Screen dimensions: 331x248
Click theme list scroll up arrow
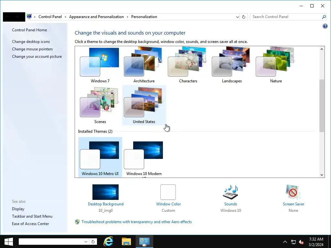click(322, 49)
